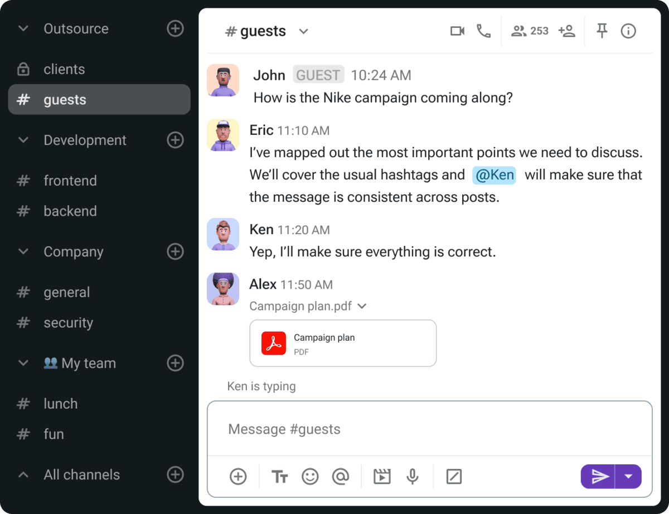Collapse the Campaign plan.pdf attachment preview
Viewport: 669px width, 514px height.
tap(362, 306)
